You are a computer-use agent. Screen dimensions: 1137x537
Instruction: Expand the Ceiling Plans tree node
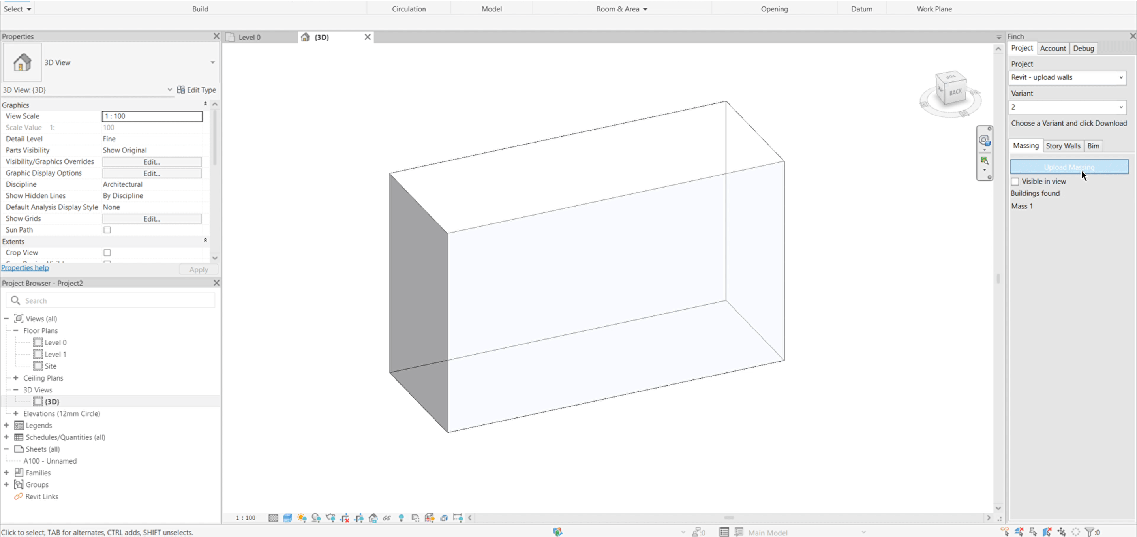(16, 378)
